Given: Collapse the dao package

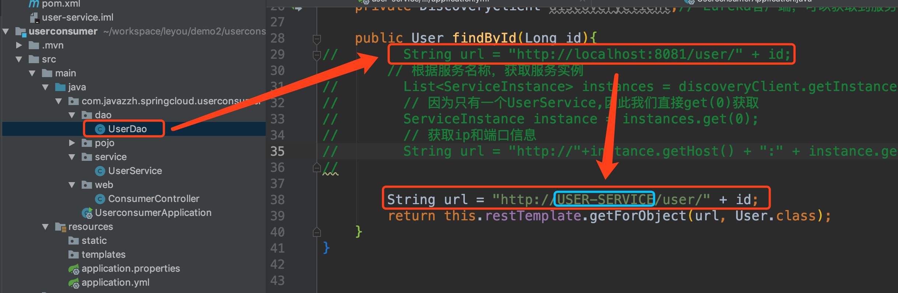Looking at the screenshot, I should [x=72, y=115].
